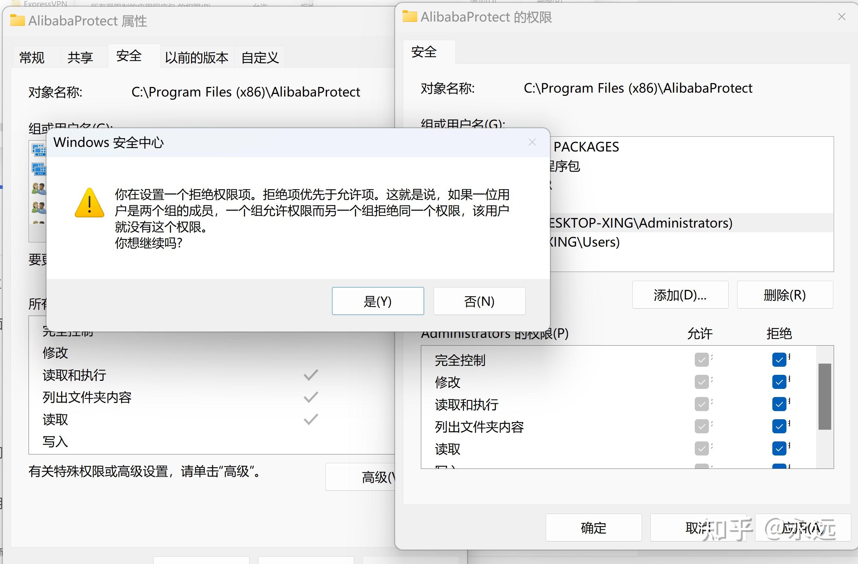Viewport: 858px width, 564px height.
Task: Toggle deny checkbox for 完全控制
Action: [779, 360]
